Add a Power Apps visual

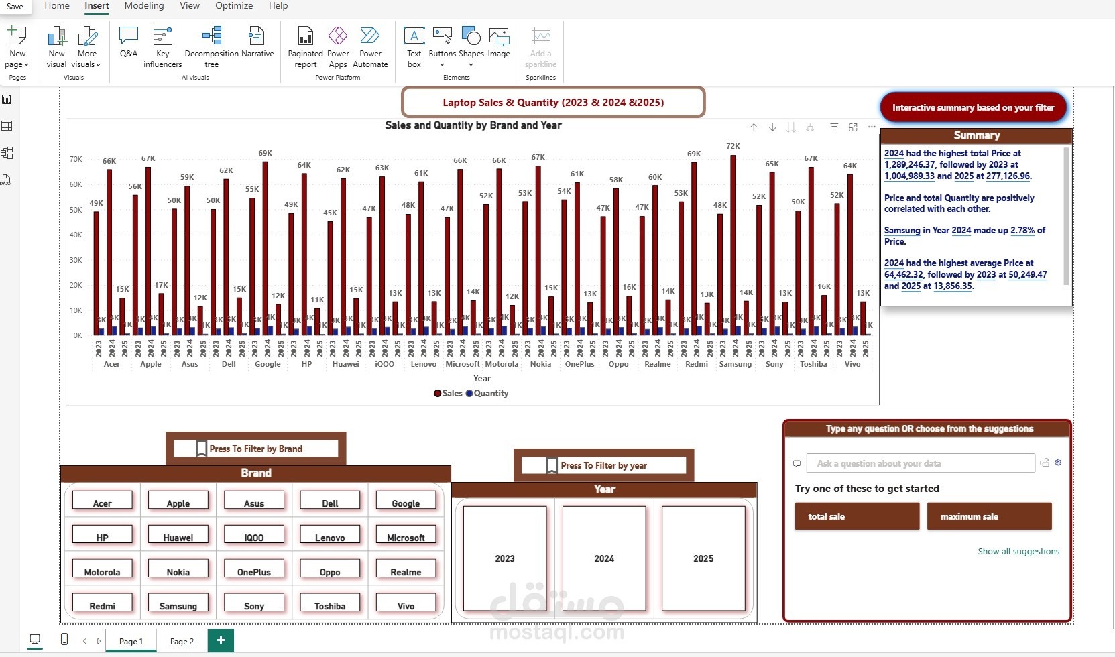(338, 47)
